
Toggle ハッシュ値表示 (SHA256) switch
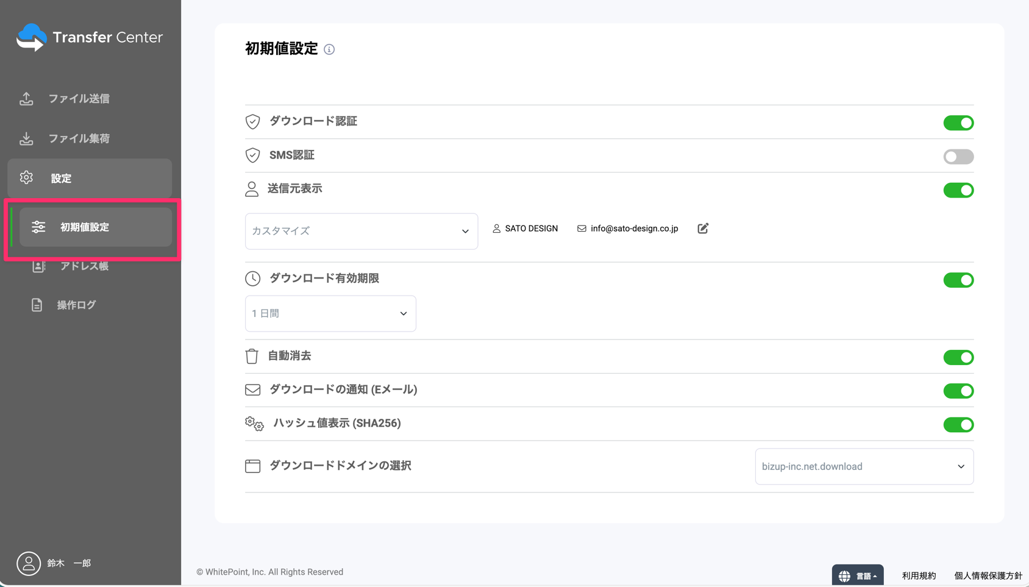(x=958, y=424)
